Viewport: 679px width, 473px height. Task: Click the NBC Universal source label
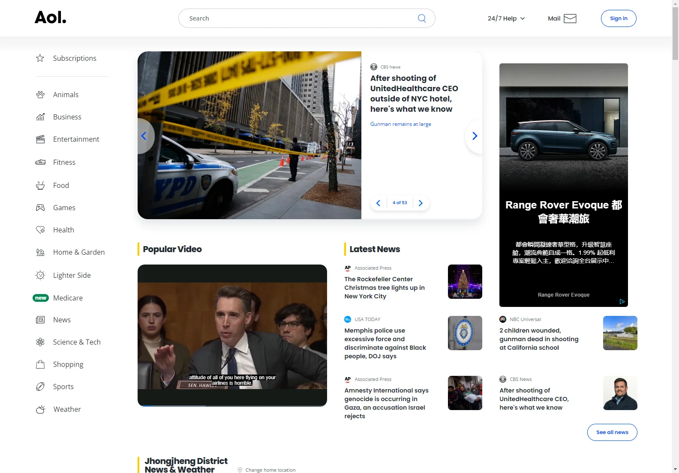[x=525, y=319]
